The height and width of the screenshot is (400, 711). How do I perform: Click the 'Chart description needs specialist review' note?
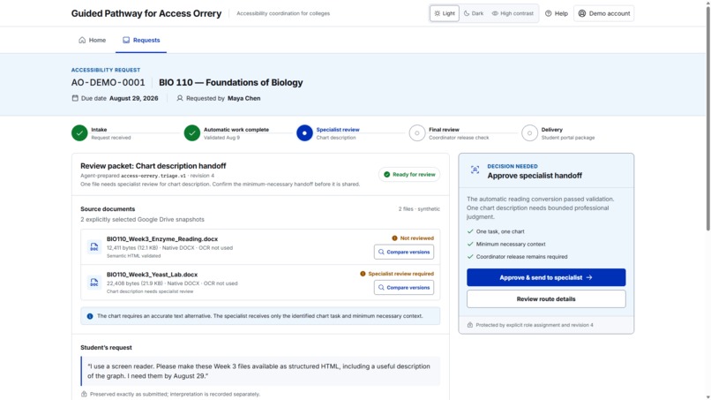pos(150,291)
